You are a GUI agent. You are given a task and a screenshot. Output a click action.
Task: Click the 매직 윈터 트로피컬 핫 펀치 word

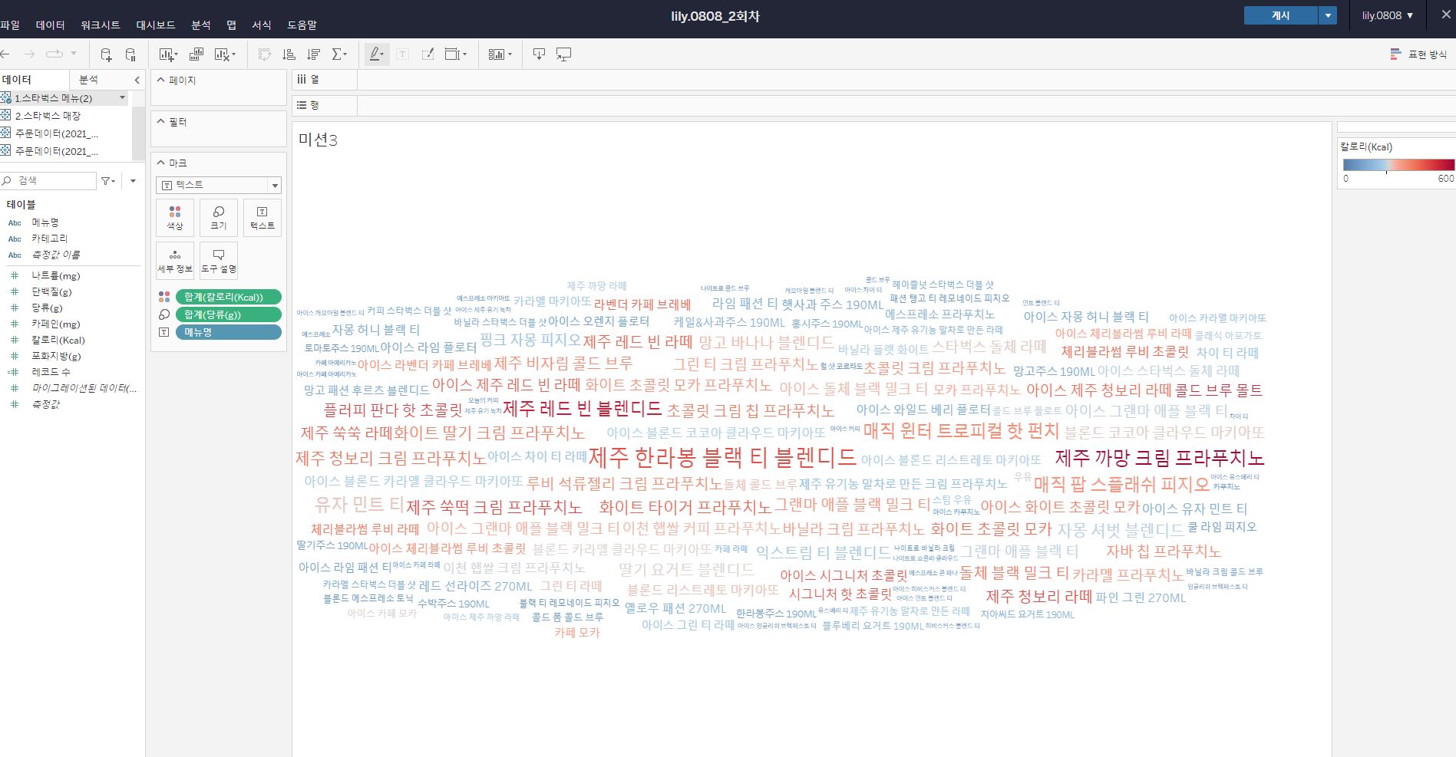(x=962, y=431)
